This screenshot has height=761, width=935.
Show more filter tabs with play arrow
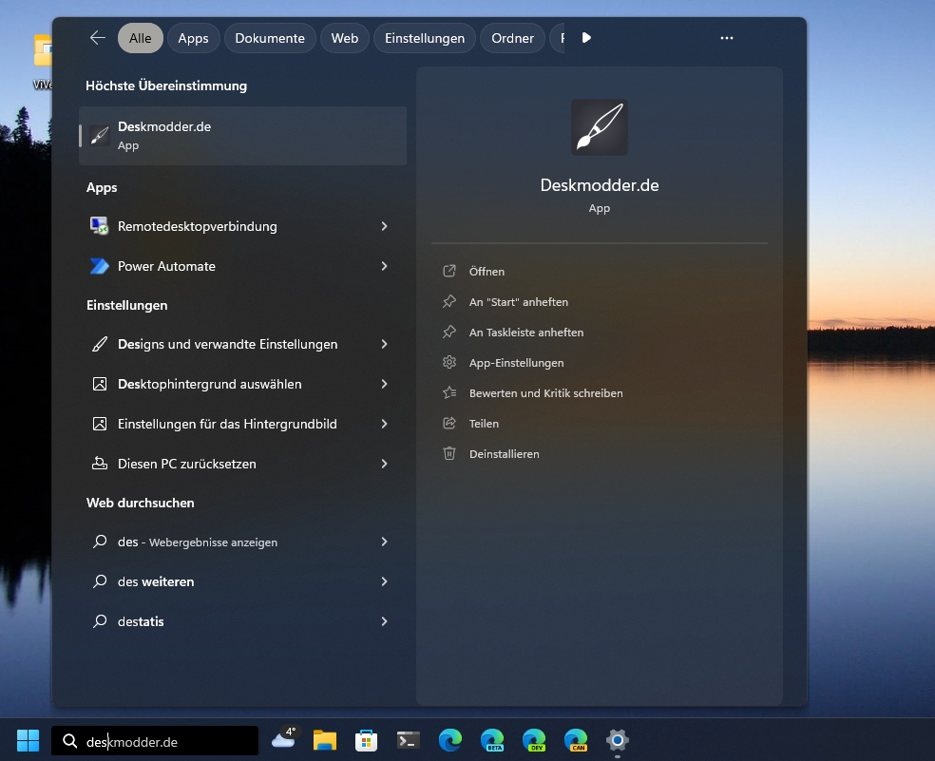click(586, 38)
